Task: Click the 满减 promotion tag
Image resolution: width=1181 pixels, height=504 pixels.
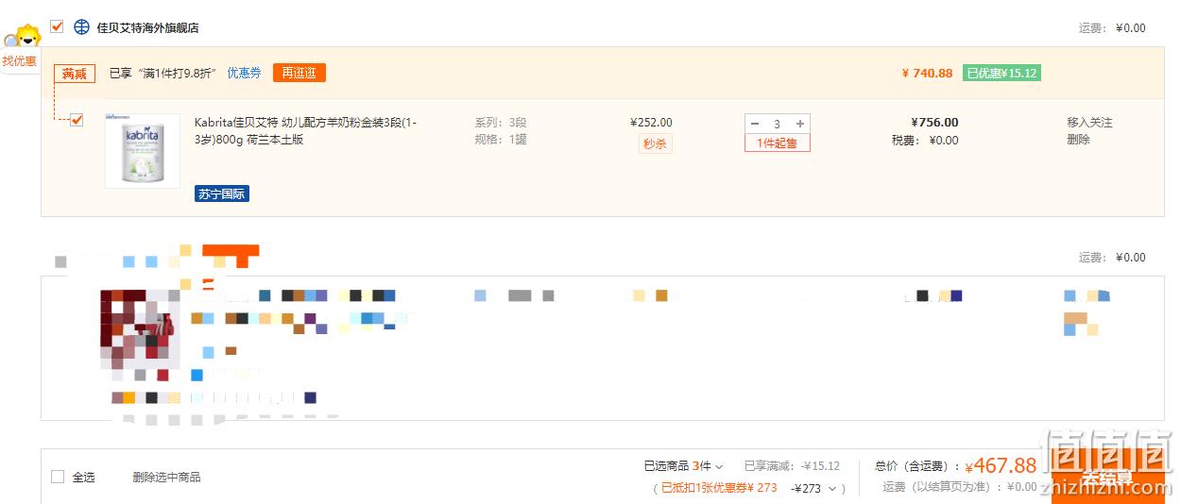Action: coord(75,74)
